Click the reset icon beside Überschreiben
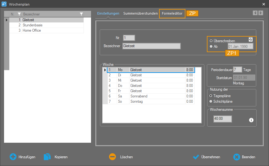The width and height of the screenshot is (269, 166). tap(251, 40)
